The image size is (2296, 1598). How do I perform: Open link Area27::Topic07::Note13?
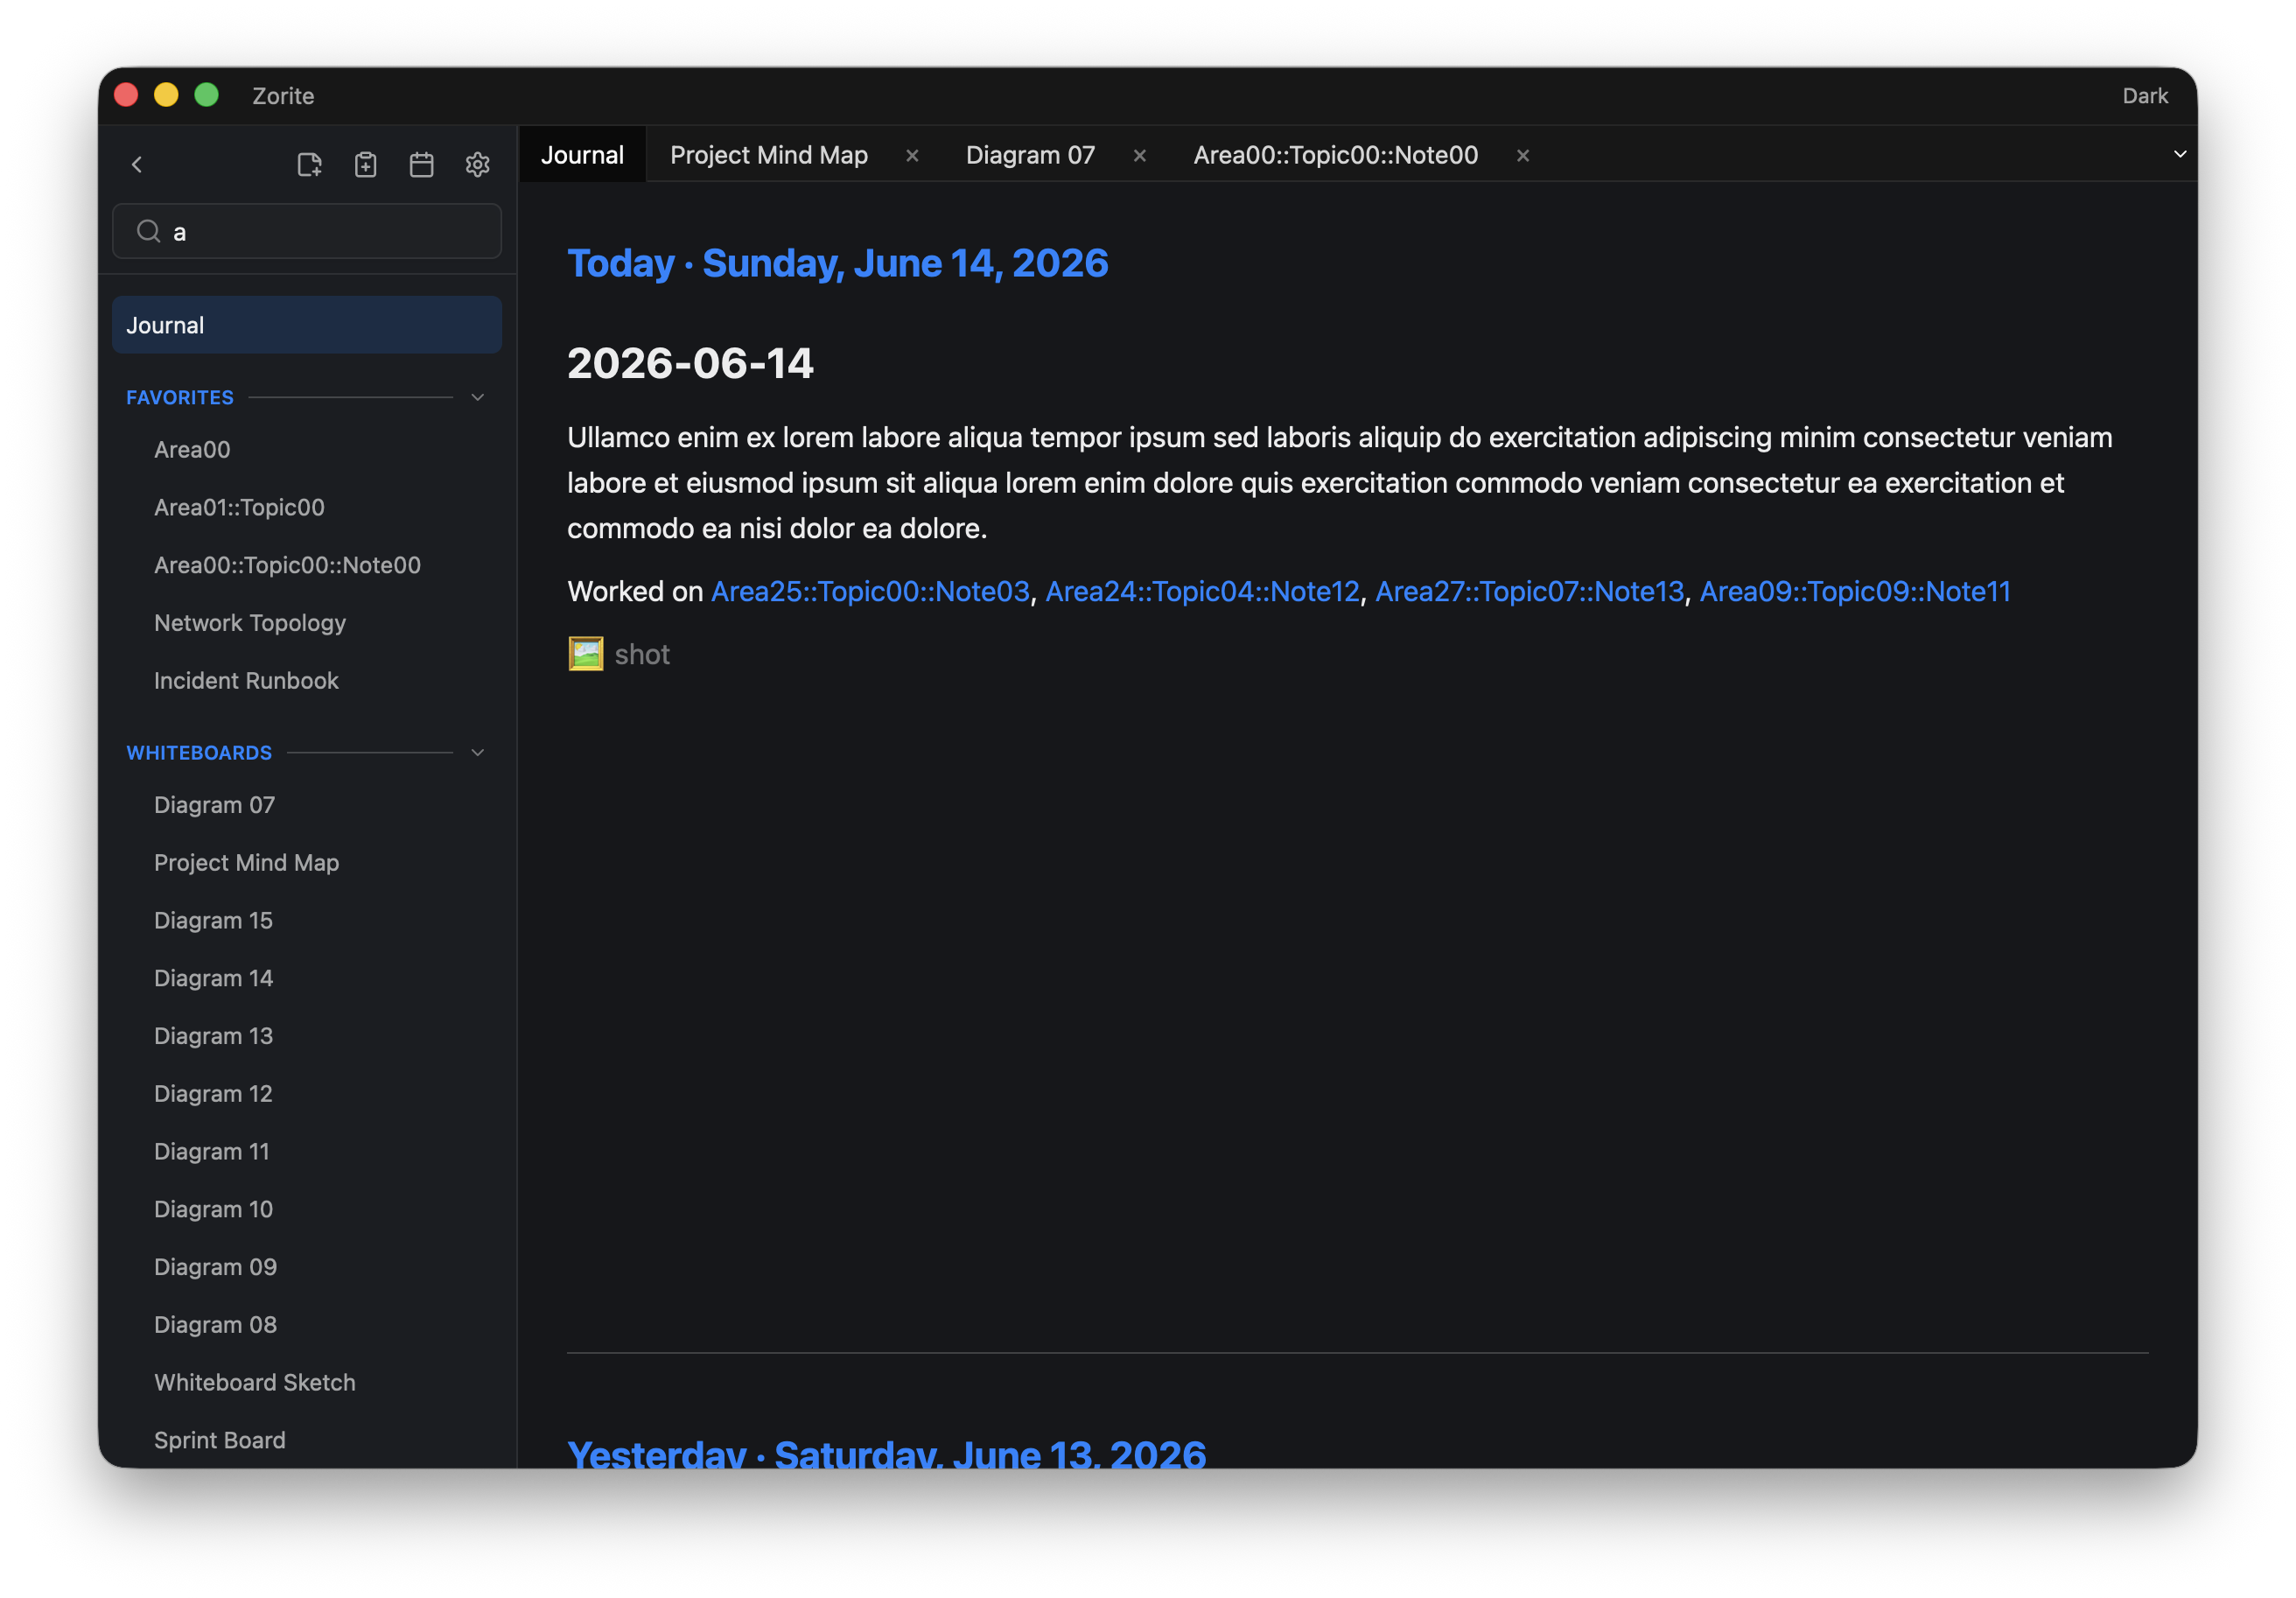tap(1529, 591)
